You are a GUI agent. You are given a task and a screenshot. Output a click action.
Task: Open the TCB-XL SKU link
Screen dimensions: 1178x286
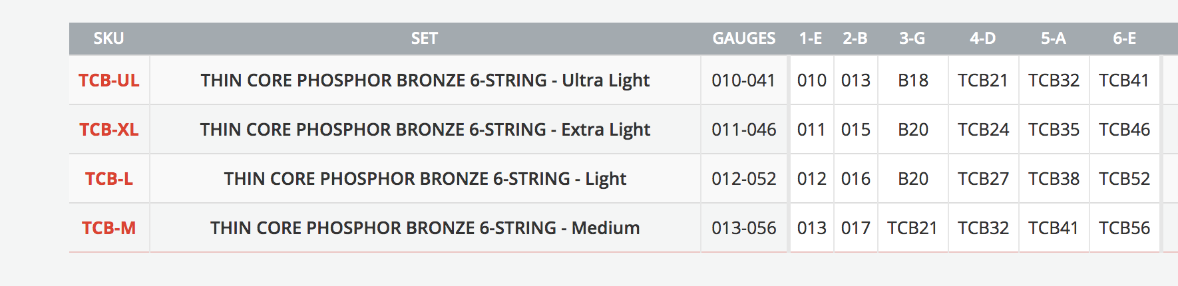pos(109,130)
